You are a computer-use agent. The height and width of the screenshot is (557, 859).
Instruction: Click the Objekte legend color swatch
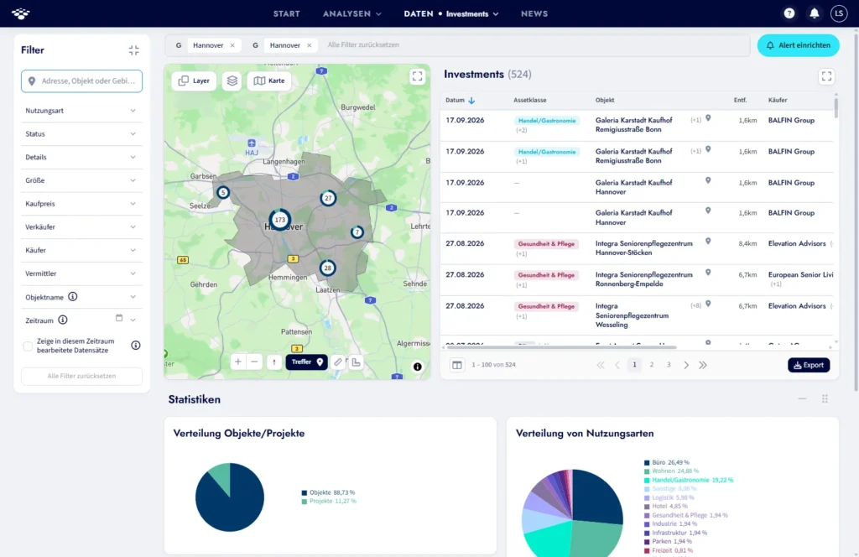304,493
